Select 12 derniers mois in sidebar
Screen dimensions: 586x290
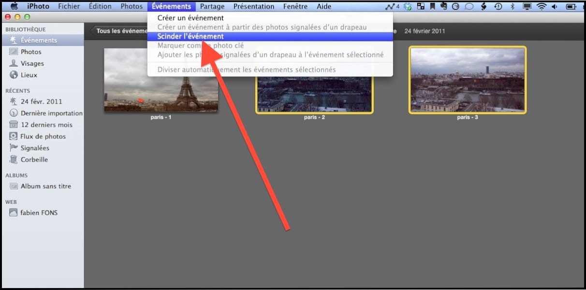coord(43,124)
